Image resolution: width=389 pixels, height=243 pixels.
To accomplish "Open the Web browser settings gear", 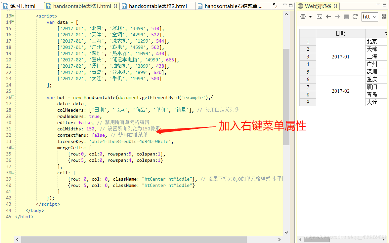I will coord(303,17).
